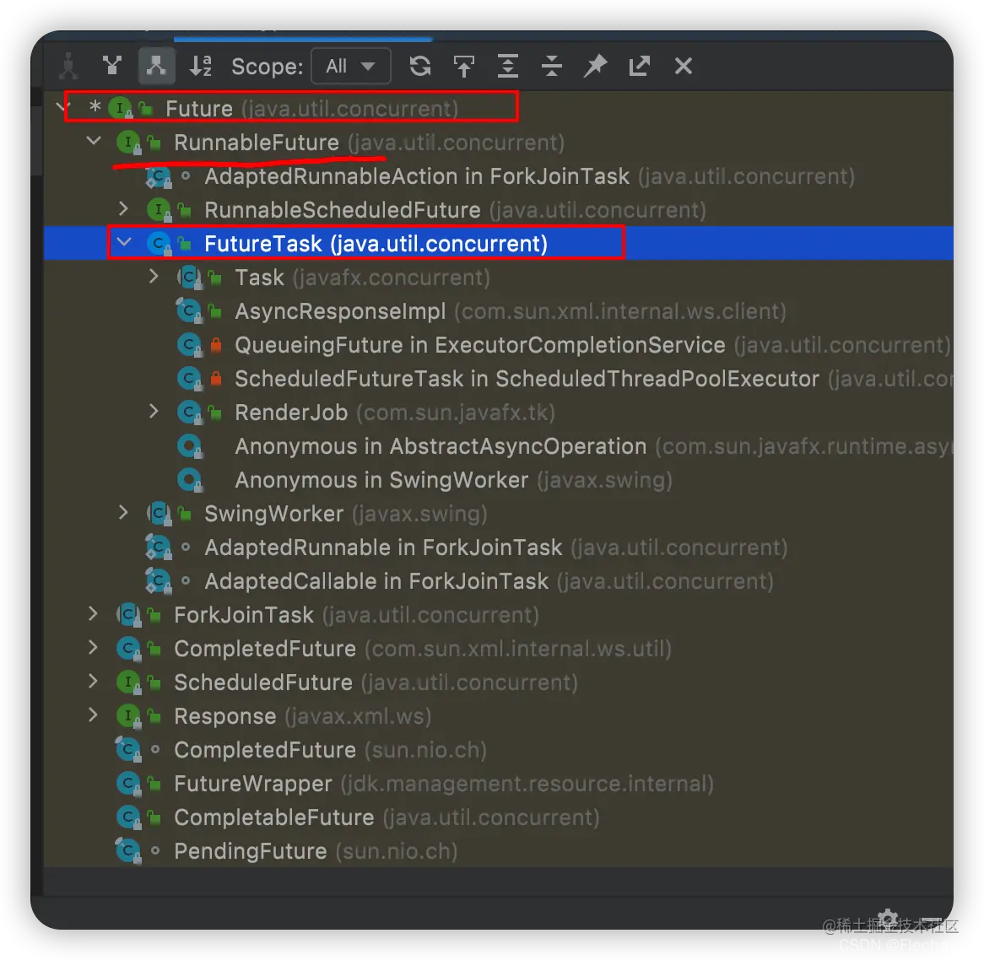Close the hierarchy panel with X icon
This screenshot has height=960, width=984.
(684, 66)
